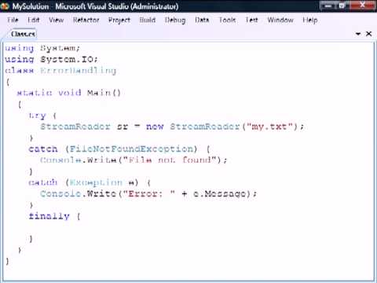This screenshot has width=377, height=283.
Task: Select the Class.cs document tab
Action: point(23,34)
